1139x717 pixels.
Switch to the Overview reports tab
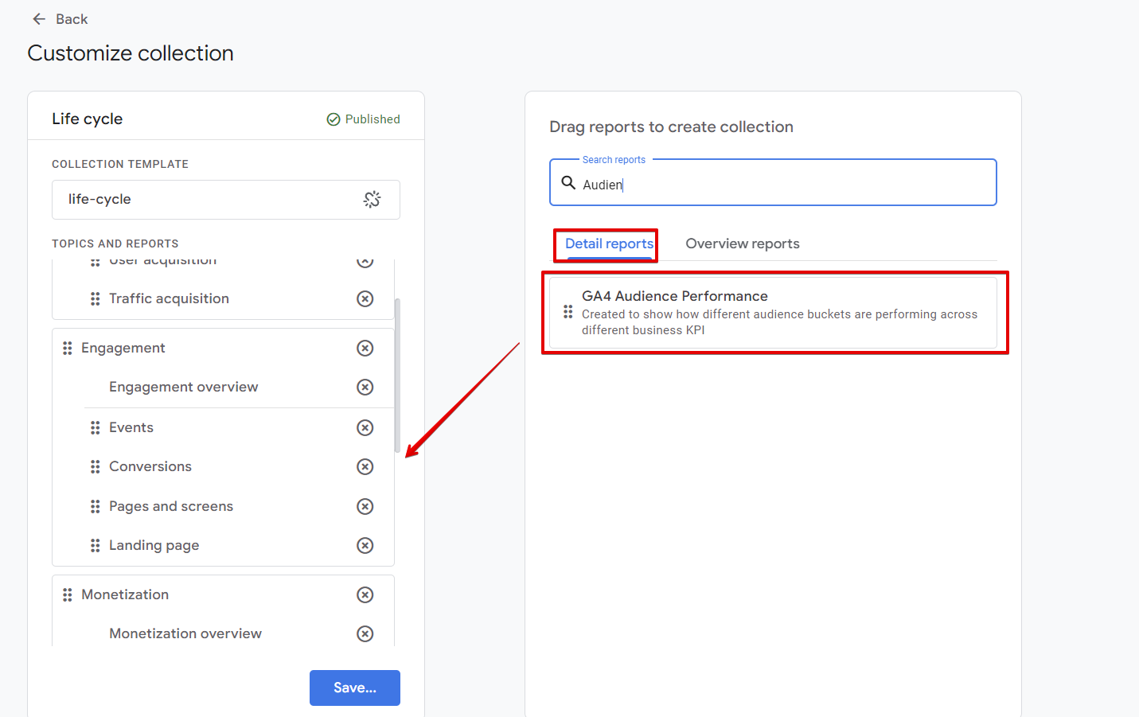742,244
